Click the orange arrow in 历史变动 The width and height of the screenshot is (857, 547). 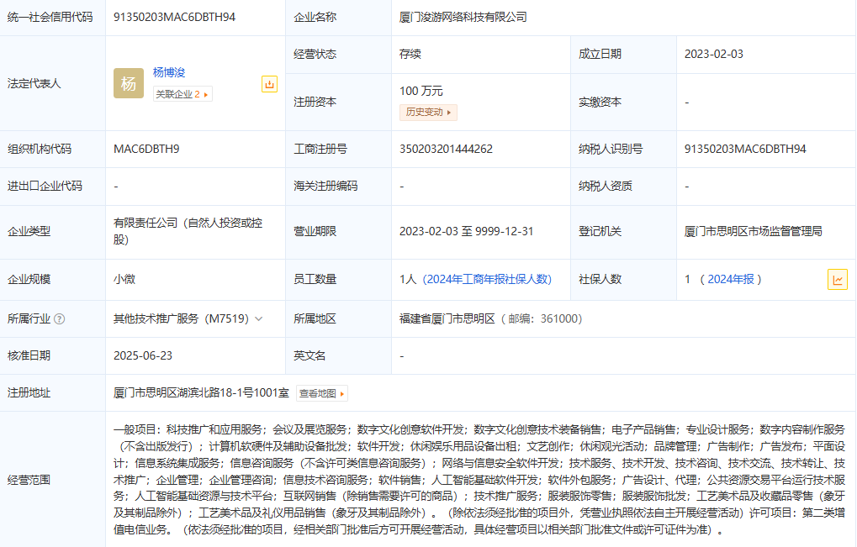[450, 112]
